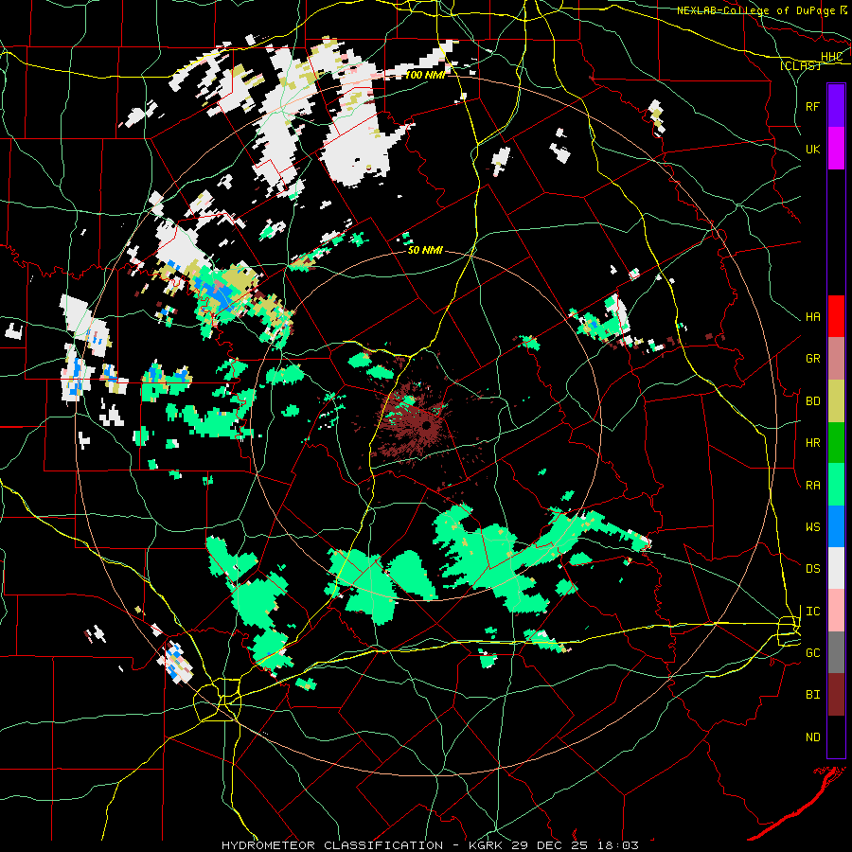Click the BD legend label
Image resolution: width=852 pixels, height=852 pixels.
pos(812,401)
